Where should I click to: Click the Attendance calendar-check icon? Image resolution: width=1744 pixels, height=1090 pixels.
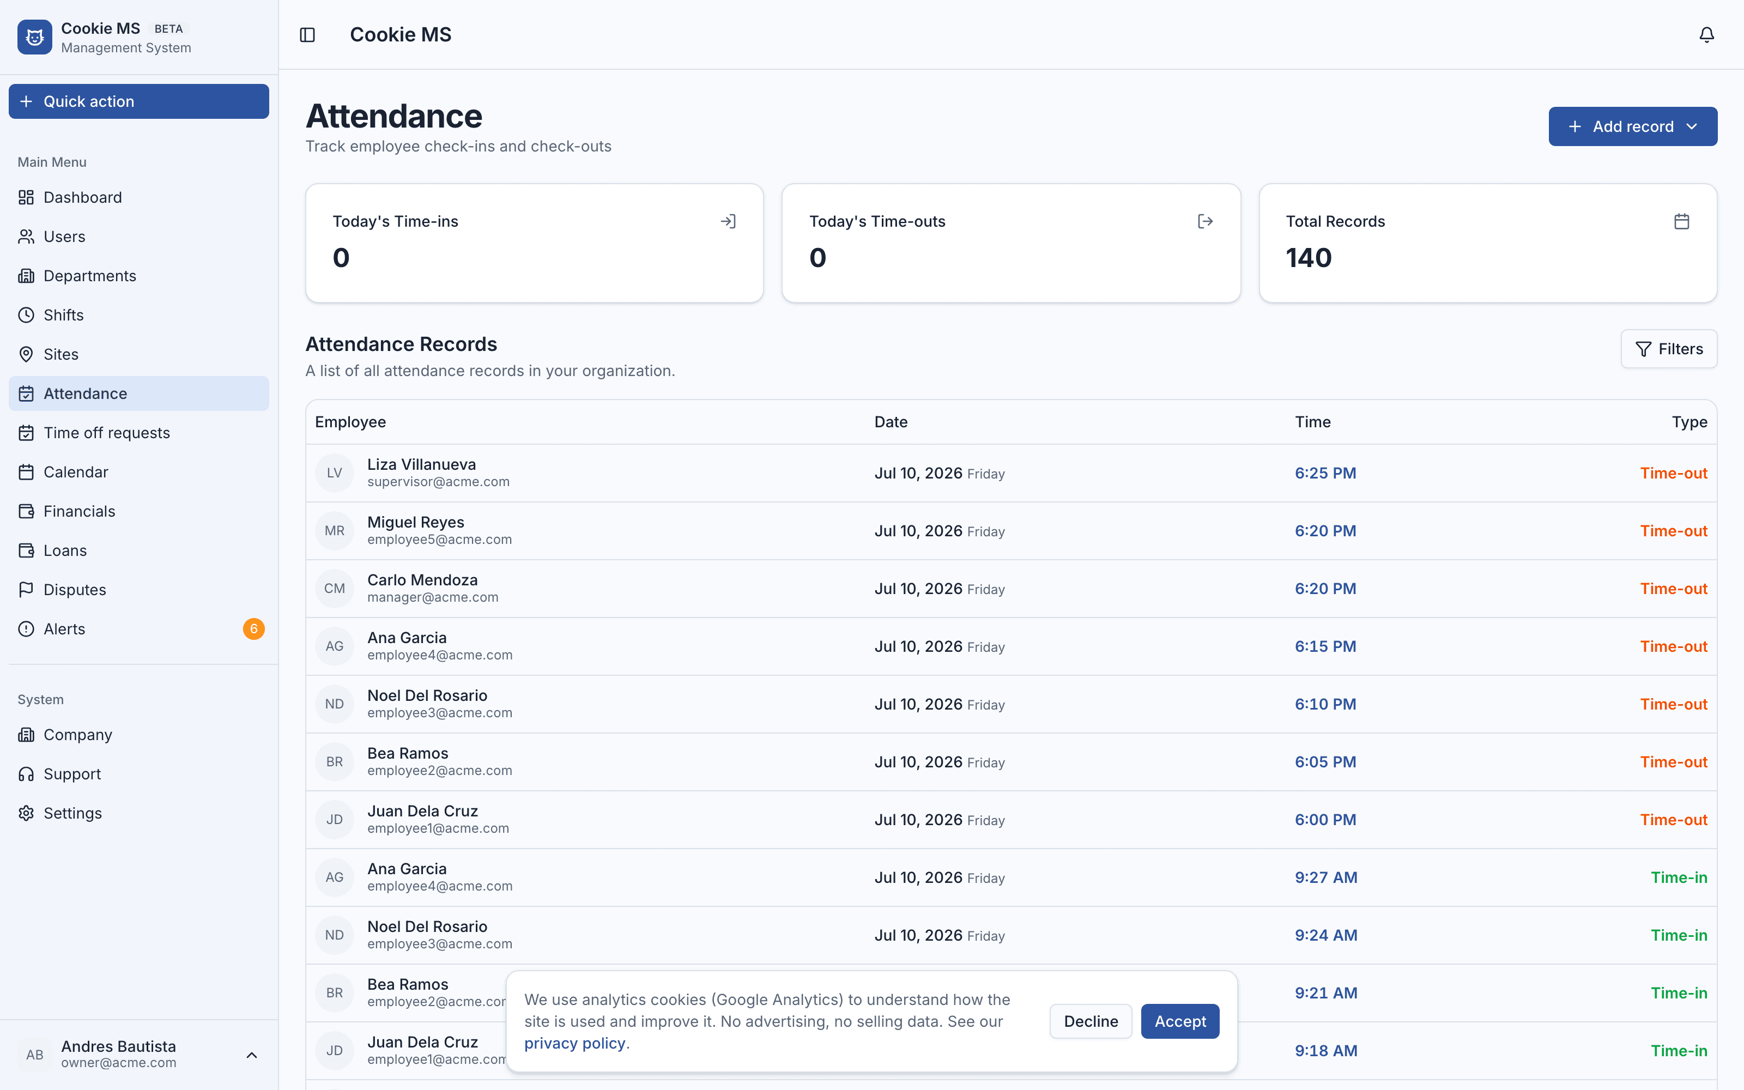pos(26,393)
